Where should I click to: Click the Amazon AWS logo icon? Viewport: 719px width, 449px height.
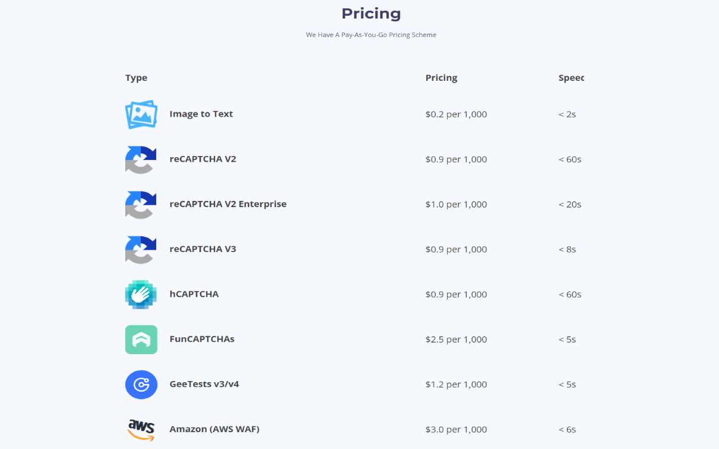141,429
